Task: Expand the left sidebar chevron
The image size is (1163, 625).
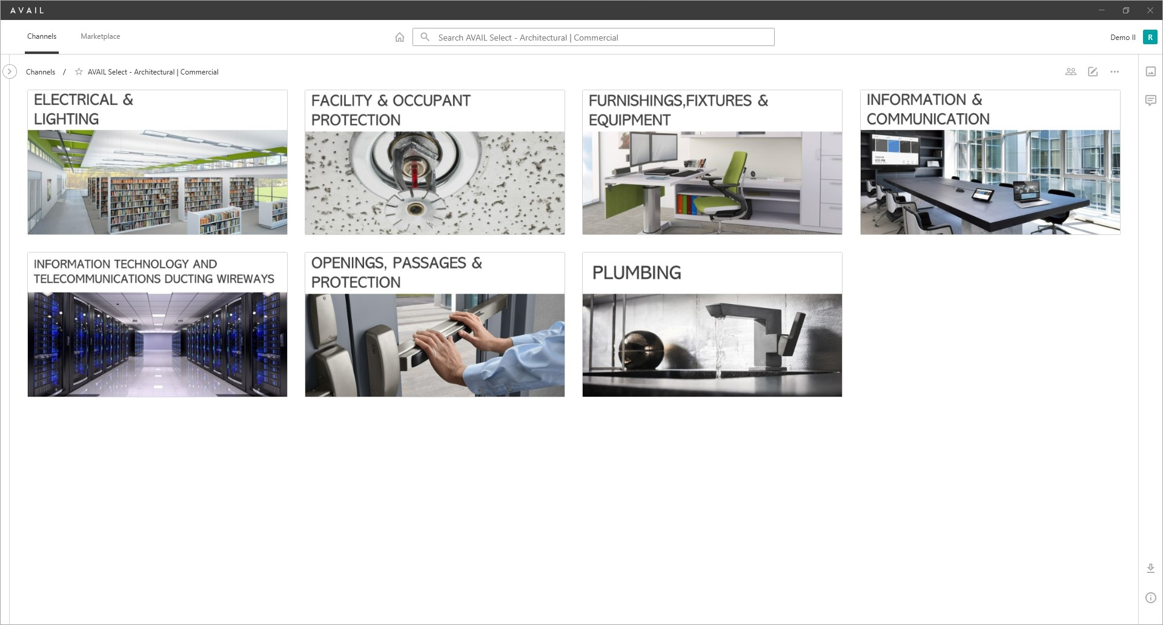Action: [10, 71]
